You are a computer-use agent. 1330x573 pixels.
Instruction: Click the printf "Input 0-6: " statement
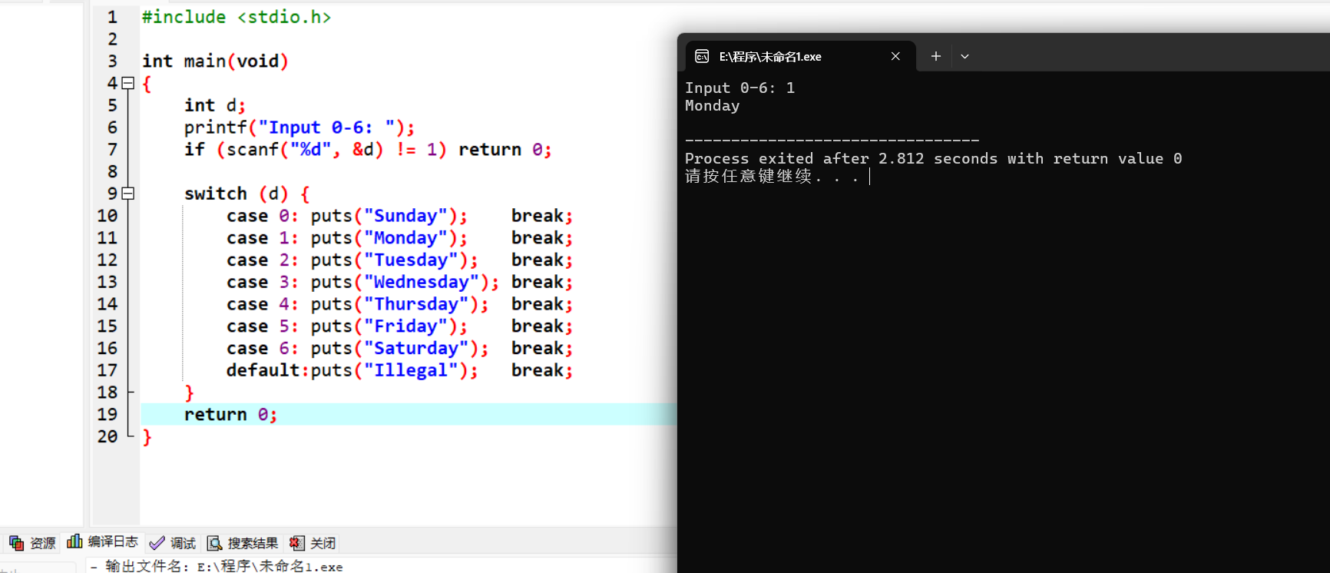pos(299,128)
